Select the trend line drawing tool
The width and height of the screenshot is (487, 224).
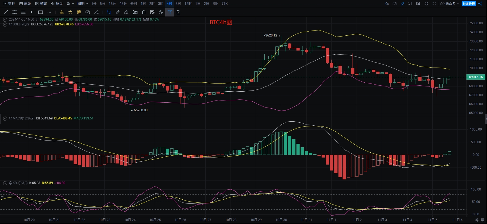(x=6, y=12)
